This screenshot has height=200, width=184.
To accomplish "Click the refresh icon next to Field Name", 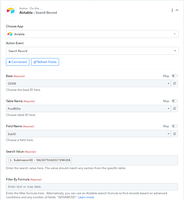I will pyautogui.click(x=174, y=134).
